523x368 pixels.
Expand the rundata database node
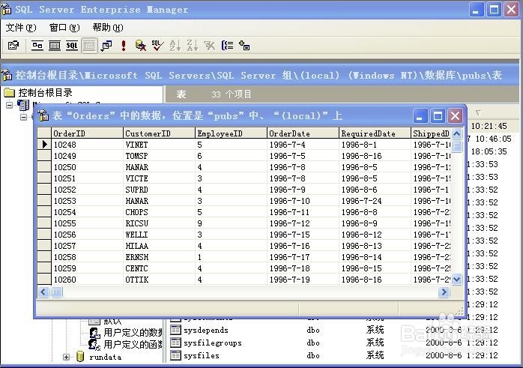pyautogui.click(x=66, y=357)
